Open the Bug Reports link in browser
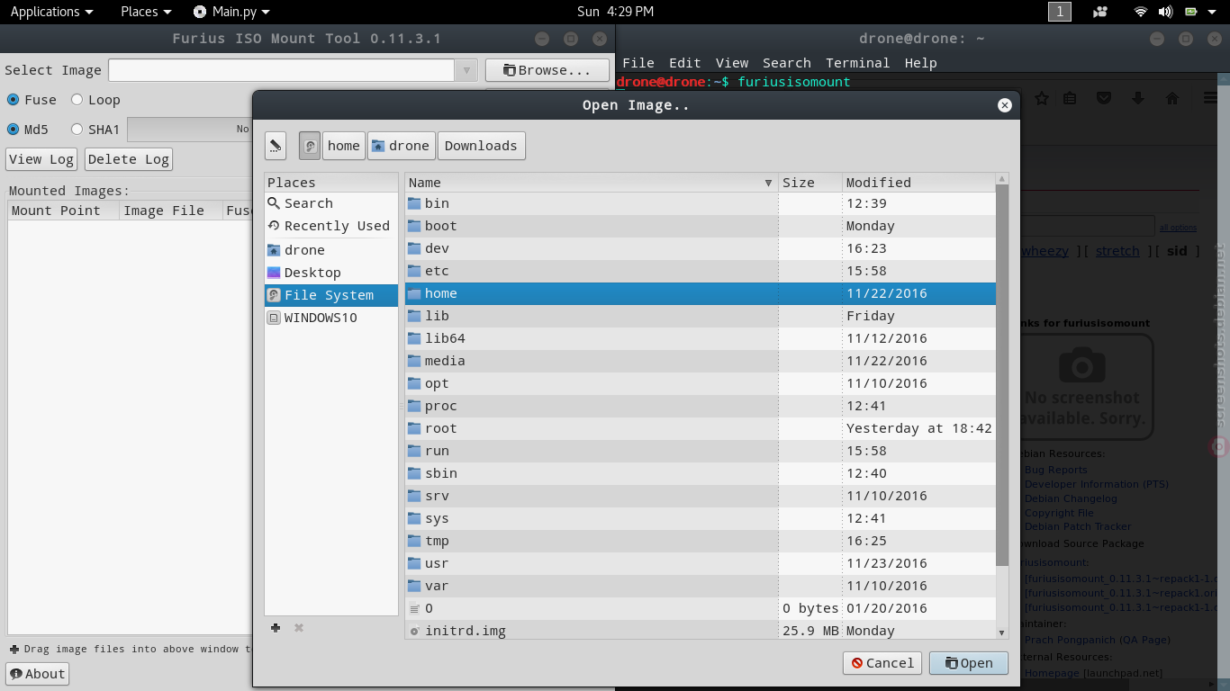Image resolution: width=1230 pixels, height=691 pixels. click(x=1055, y=470)
